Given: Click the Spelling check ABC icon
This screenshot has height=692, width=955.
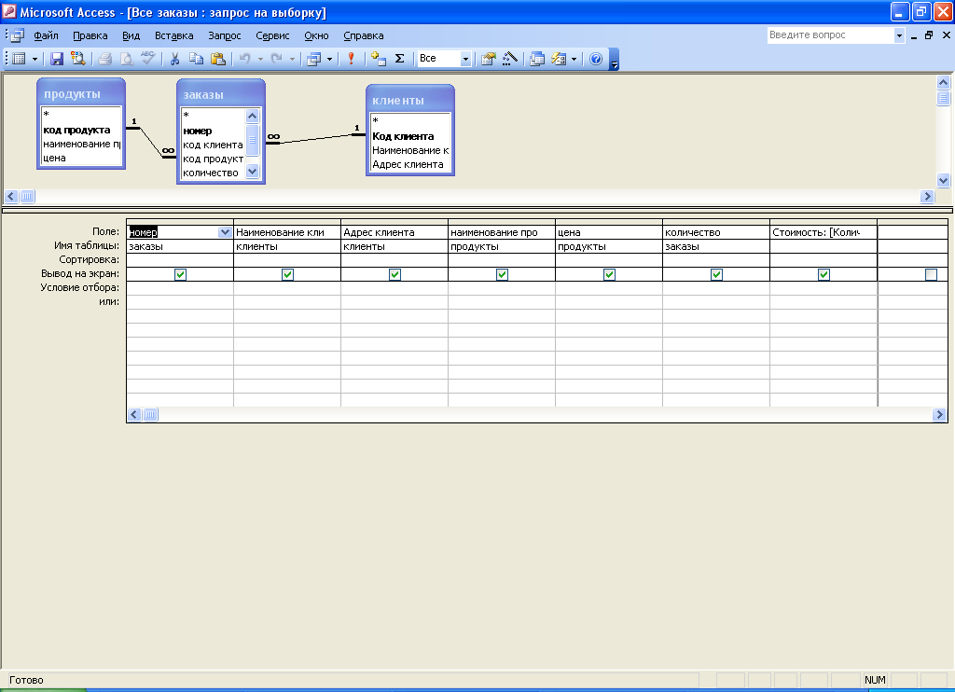Looking at the screenshot, I should 147,59.
